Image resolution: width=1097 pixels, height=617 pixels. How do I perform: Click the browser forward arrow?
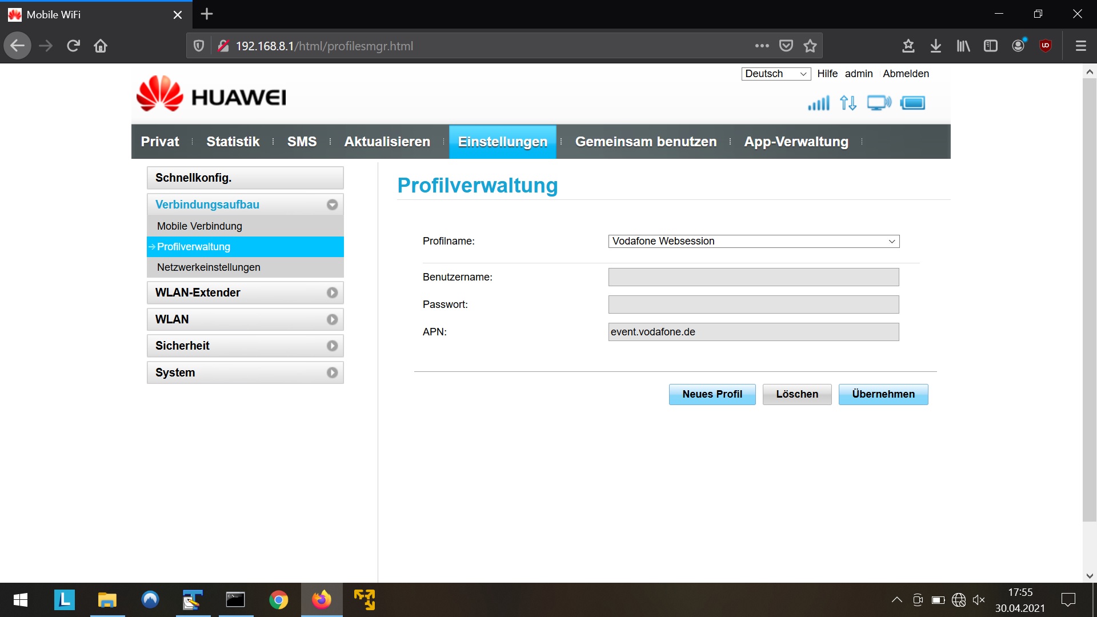click(46, 46)
